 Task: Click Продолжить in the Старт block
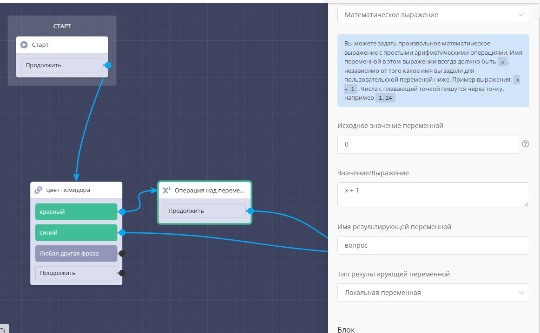pos(62,65)
